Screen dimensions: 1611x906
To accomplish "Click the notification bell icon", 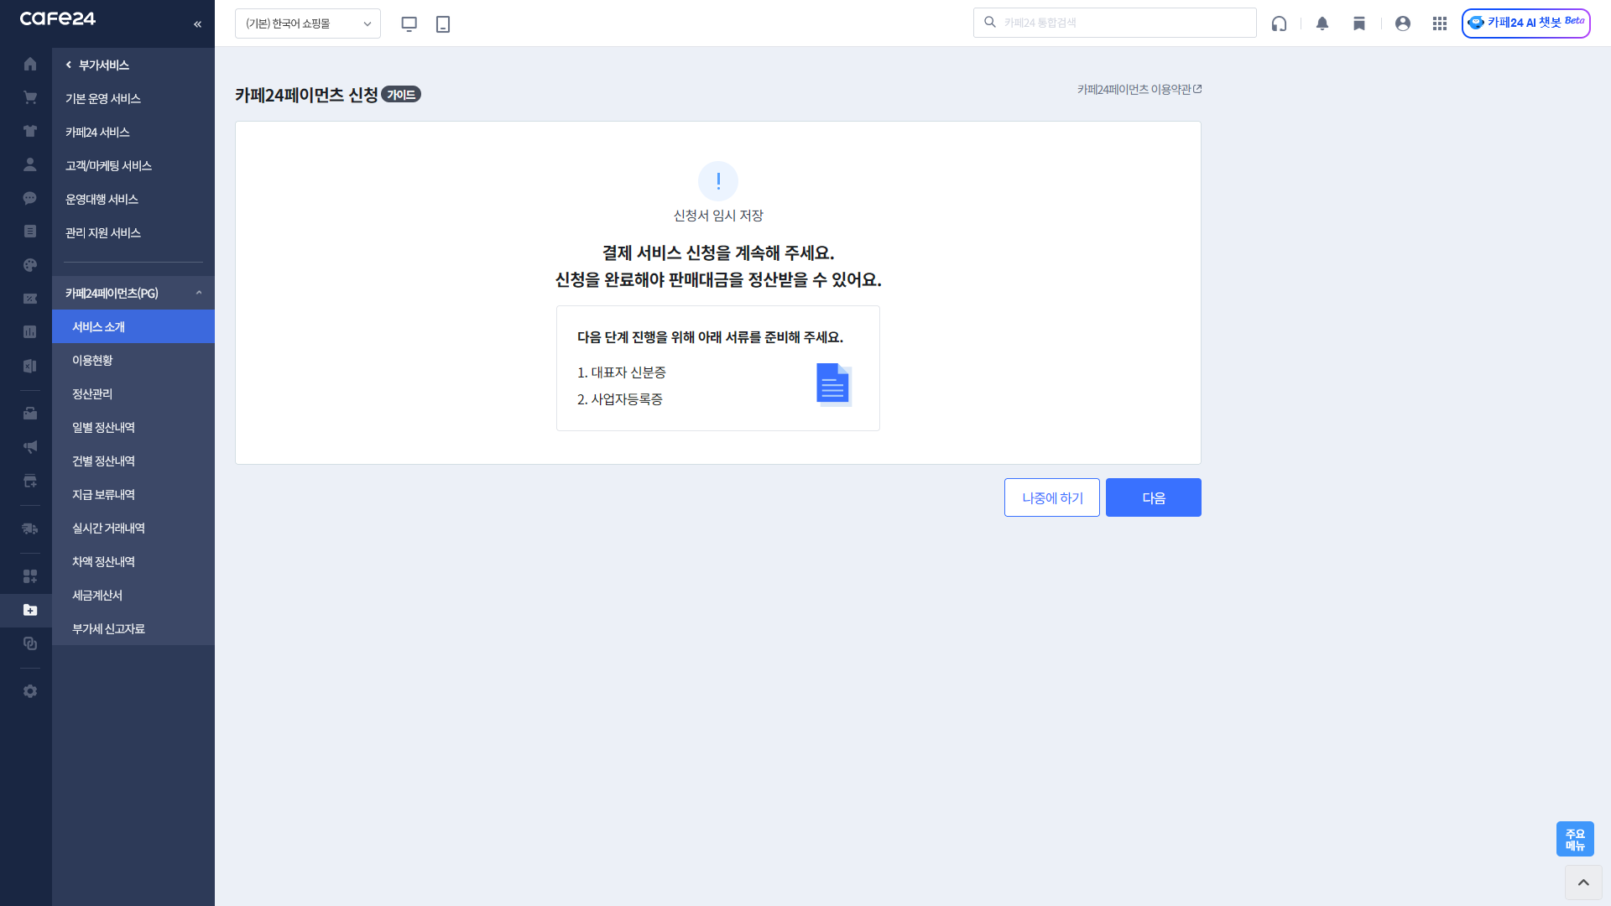I will coord(1322,23).
